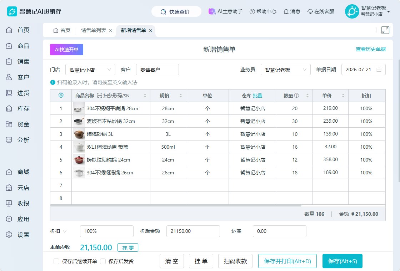This screenshot has height=271, width=400.
Task: Click the AI快速开单 button
Action: point(66,50)
